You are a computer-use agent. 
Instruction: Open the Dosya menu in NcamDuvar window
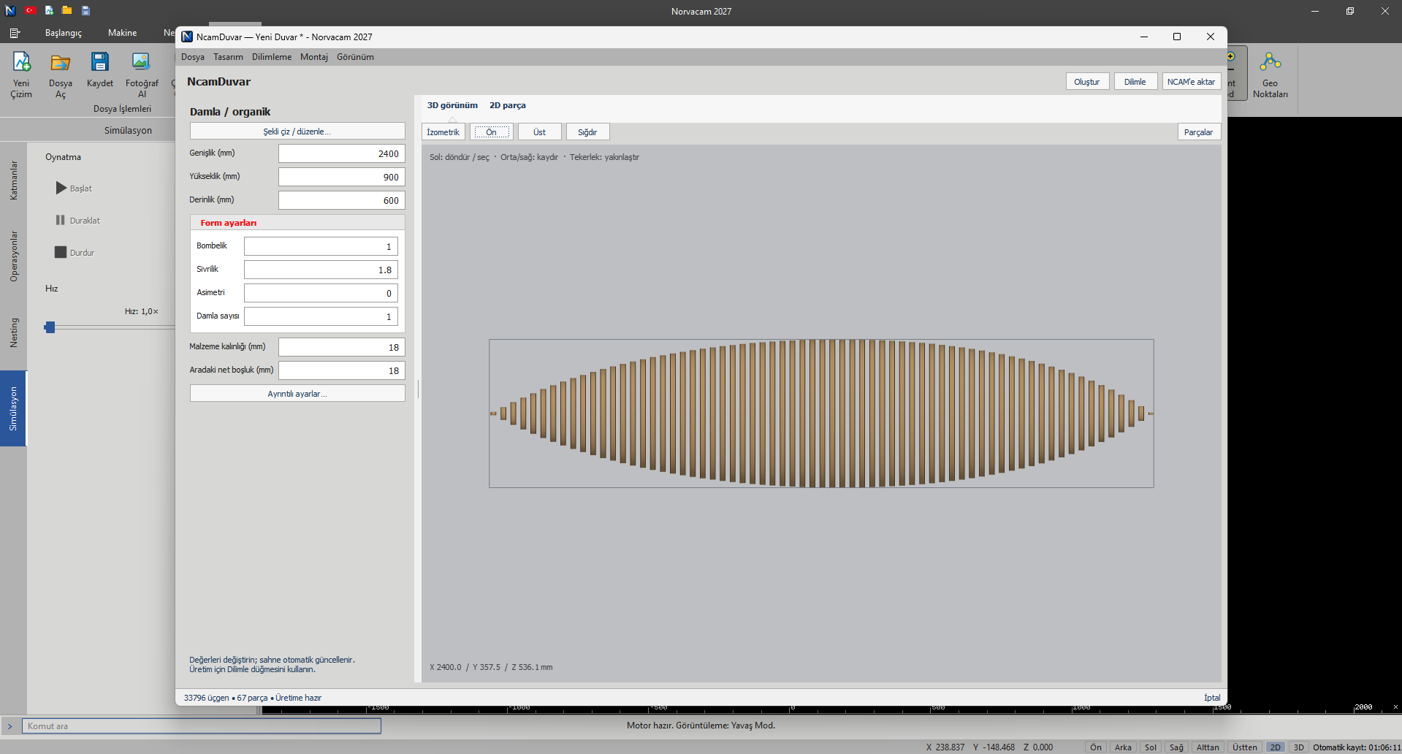pyautogui.click(x=193, y=57)
